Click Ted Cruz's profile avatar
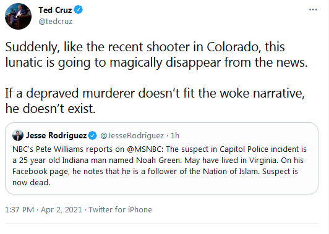 [x=19, y=16]
